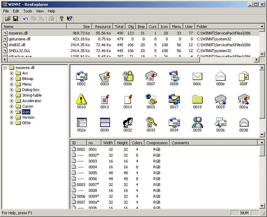
Task: Select the 083e tree folder
Action: pos(26,123)
